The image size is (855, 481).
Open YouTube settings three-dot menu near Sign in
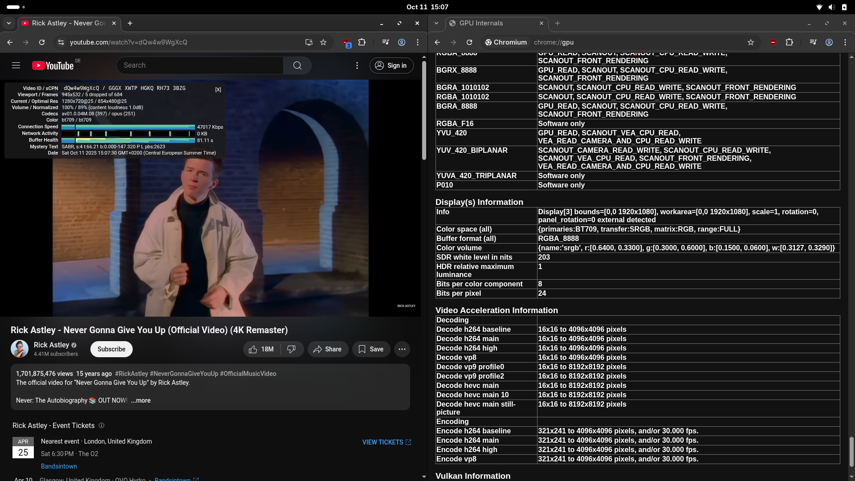click(357, 65)
